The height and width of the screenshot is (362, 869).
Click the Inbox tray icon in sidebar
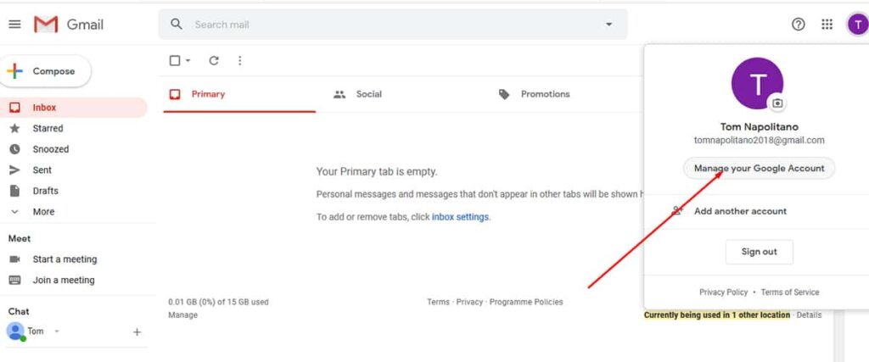click(x=15, y=108)
